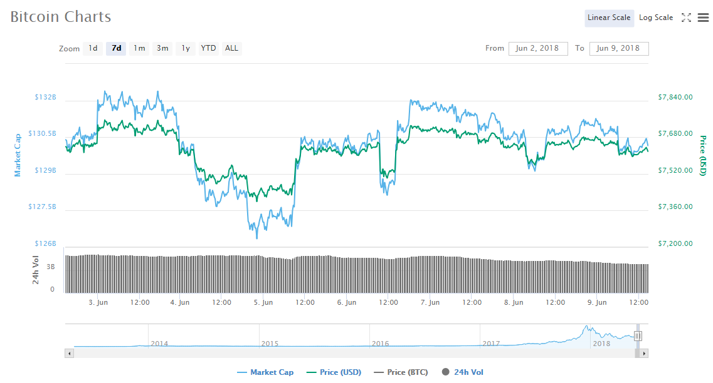Image resolution: width=713 pixels, height=383 pixels.
Task: Set zoom to 1y
Action: [186, 48]
